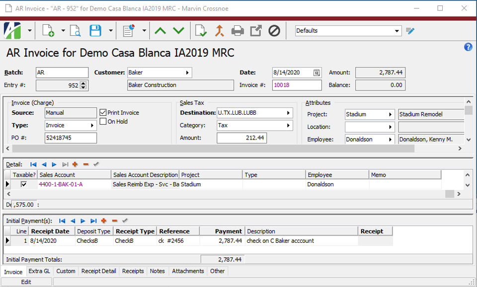Open the Date calendar picker button
The width and height of the screenshot is (477, 287).
(317, 73)
